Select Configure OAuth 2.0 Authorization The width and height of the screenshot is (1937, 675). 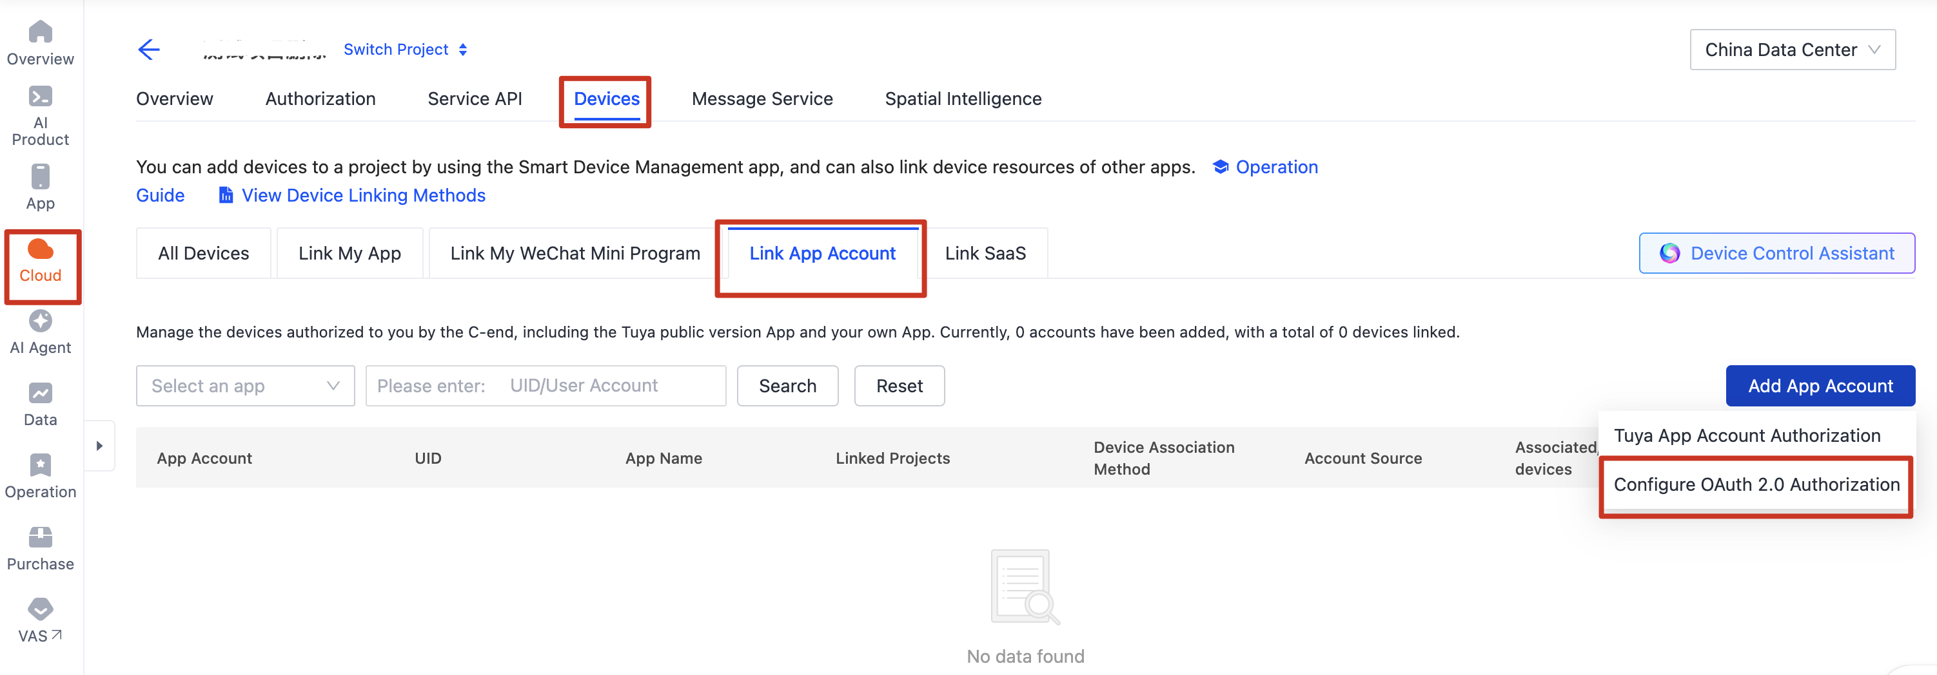(1755, 484)
